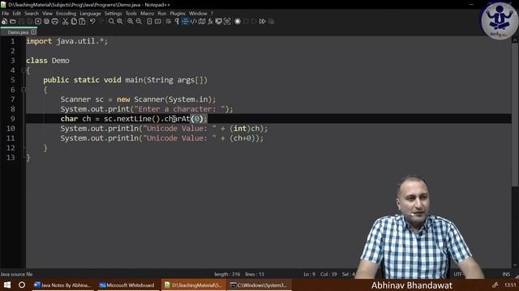Open the Window menu
The height and width of the screenshot is (291, 519).
[198, 14]
